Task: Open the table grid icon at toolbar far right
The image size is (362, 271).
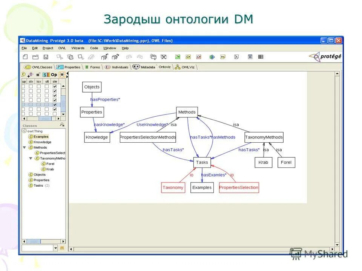Action: click(x=261, y=56)
